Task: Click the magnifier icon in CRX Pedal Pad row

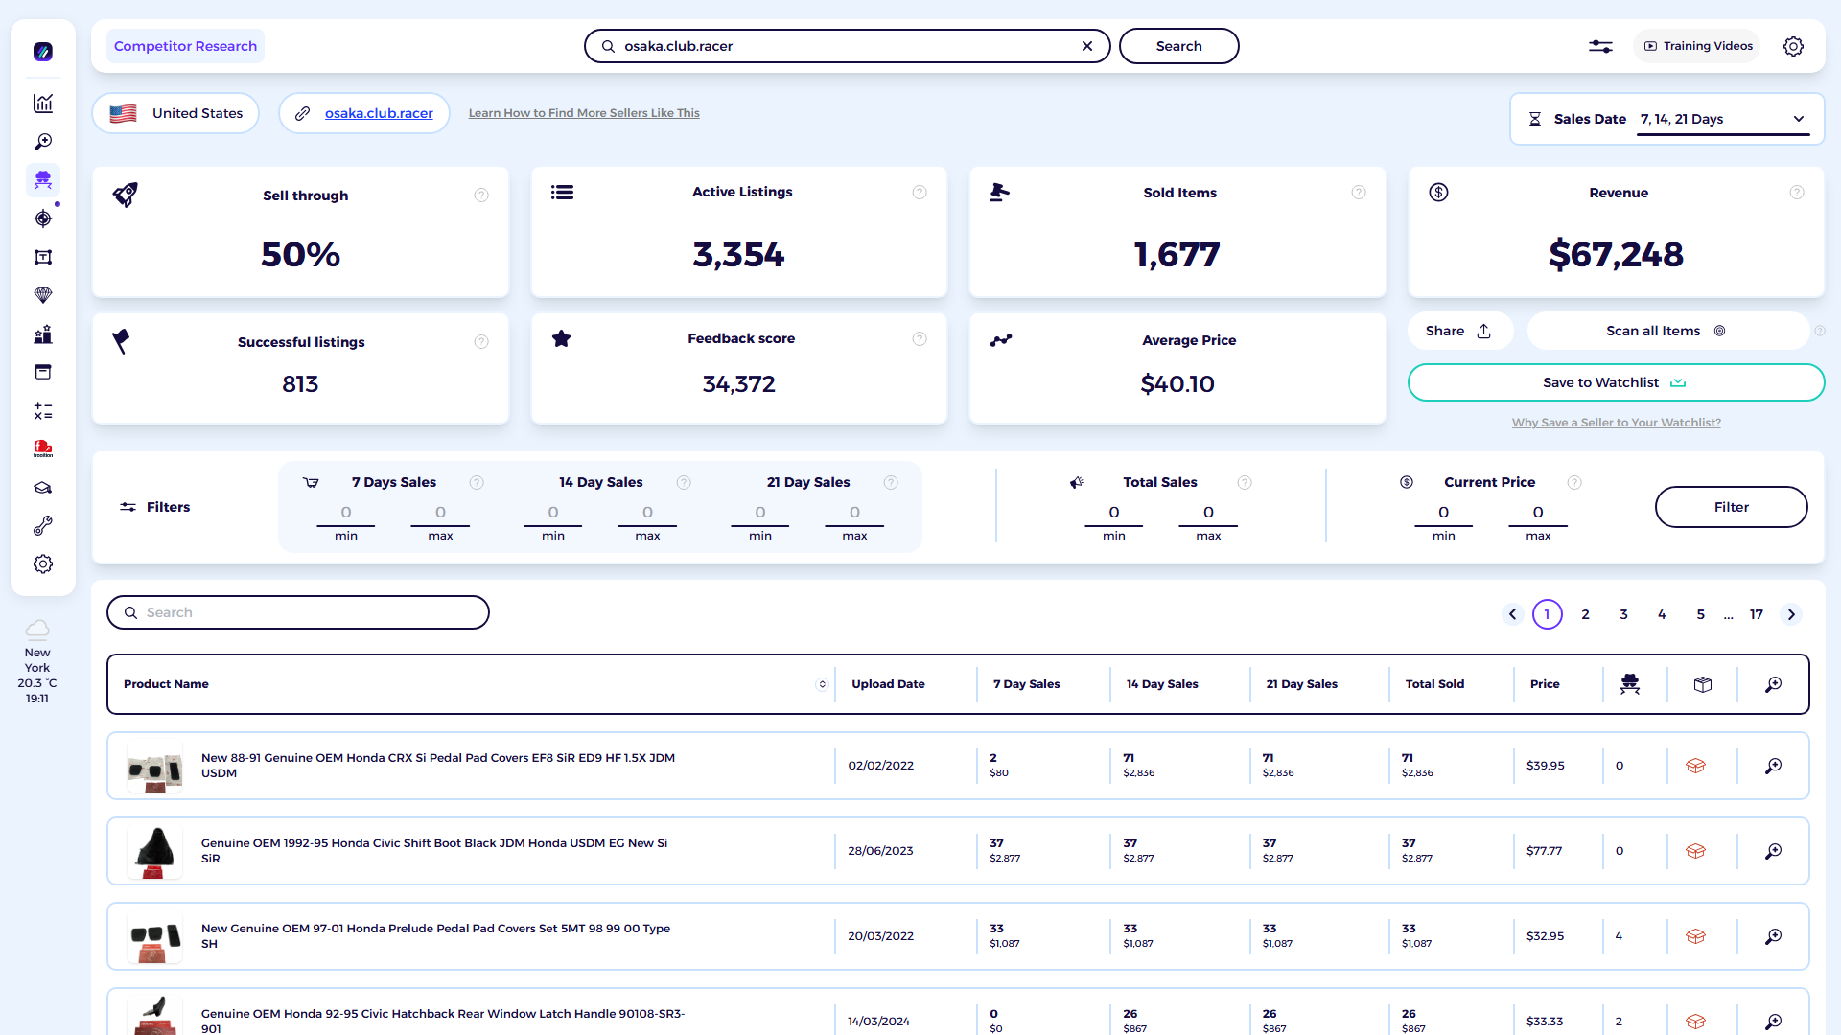Action: pos(1774,766)
